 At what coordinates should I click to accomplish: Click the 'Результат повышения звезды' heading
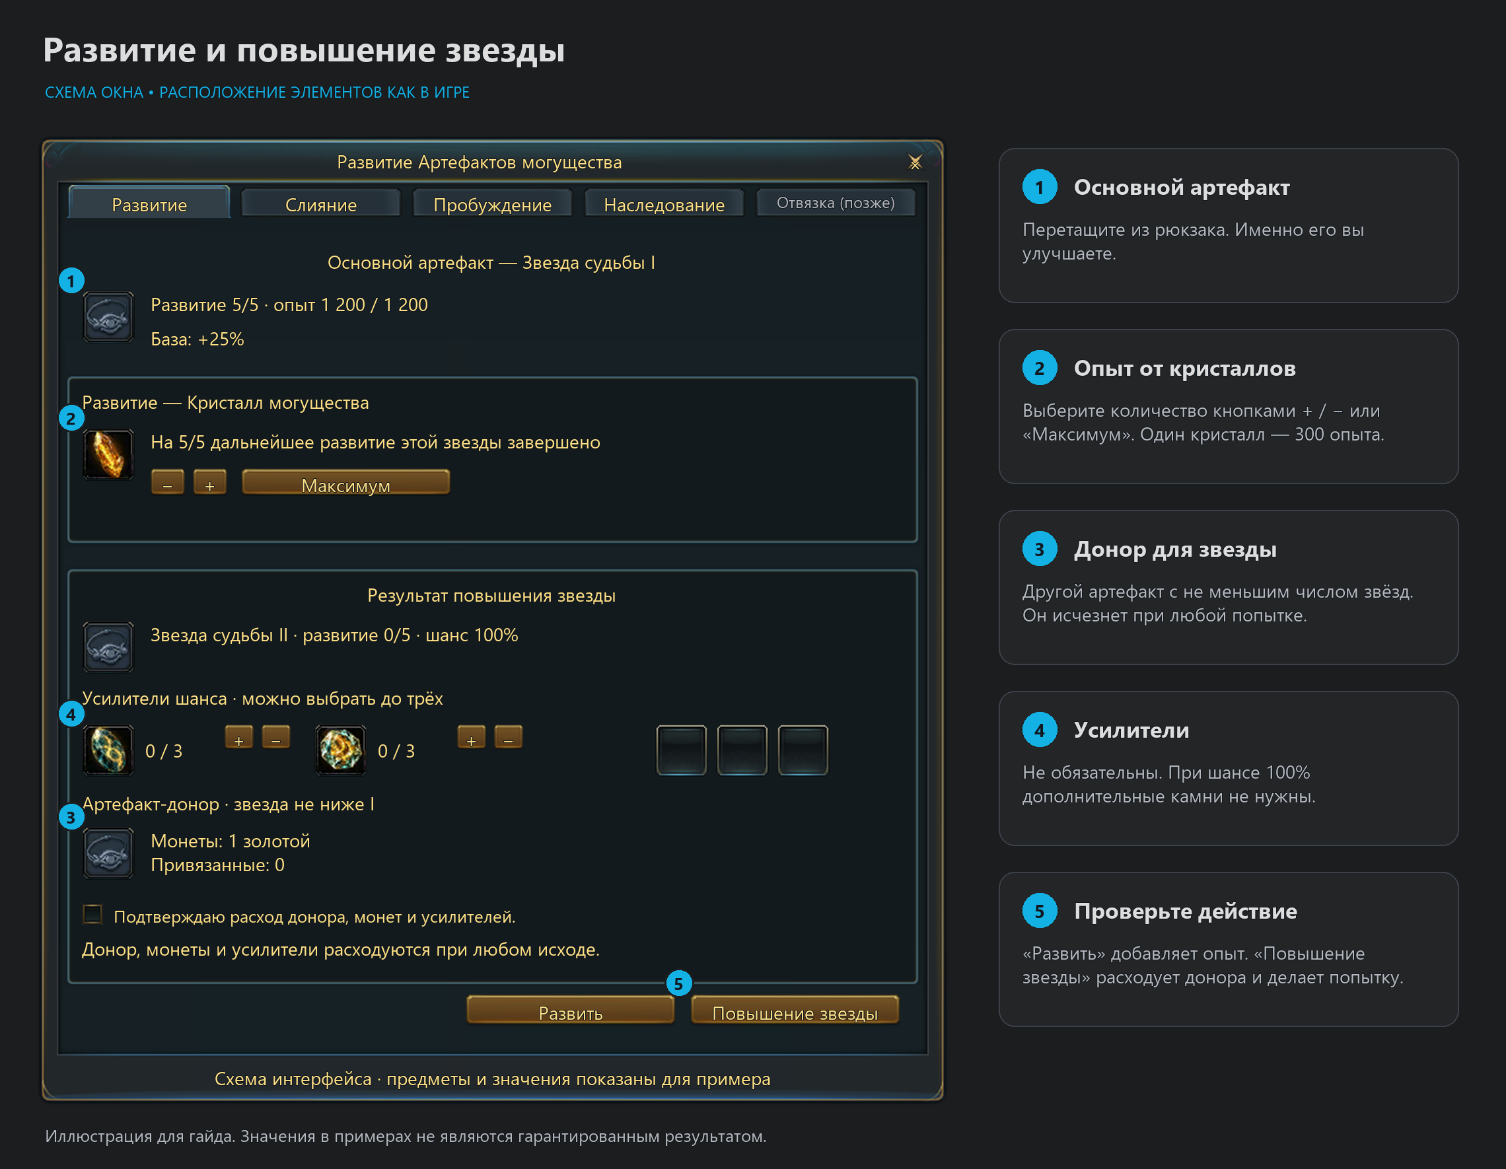coord(491,596)
